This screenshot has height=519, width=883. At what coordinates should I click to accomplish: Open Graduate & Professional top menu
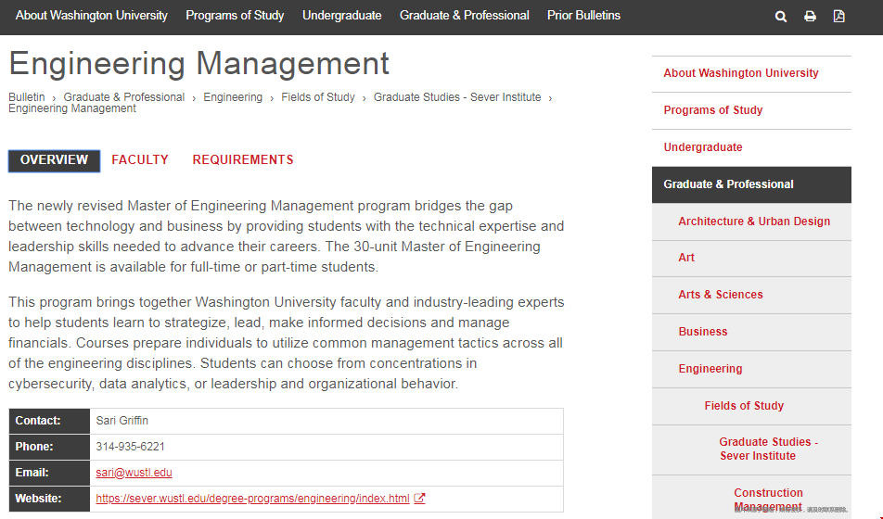tap(465, 15)
